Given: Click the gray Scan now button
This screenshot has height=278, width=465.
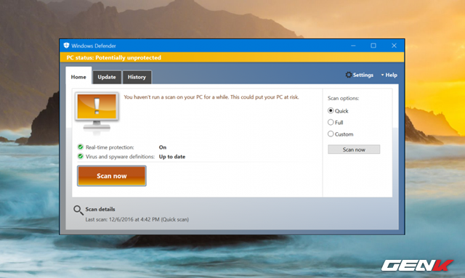Looking at the screenshot, I should tap(354, 150).
